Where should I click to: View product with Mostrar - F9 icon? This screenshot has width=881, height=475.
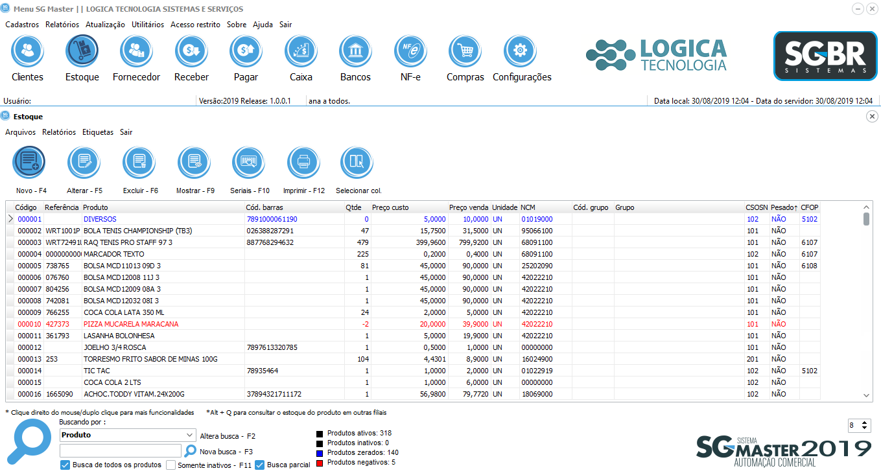pos(194,163)
